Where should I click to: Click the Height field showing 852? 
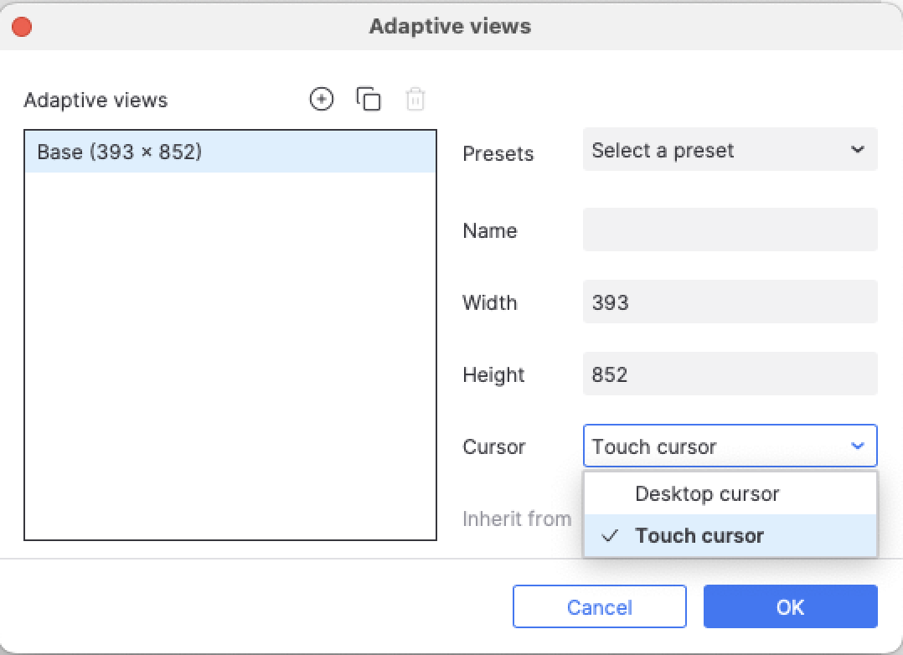pyautogui.click(x=729, y=374)
